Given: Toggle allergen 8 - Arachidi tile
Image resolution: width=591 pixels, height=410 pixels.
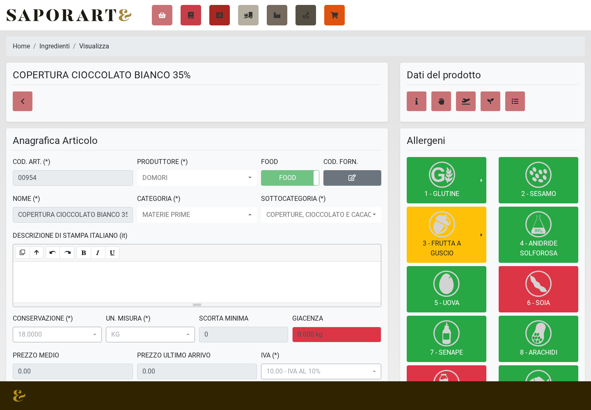Looking at the screenshot, I should 538,339.
